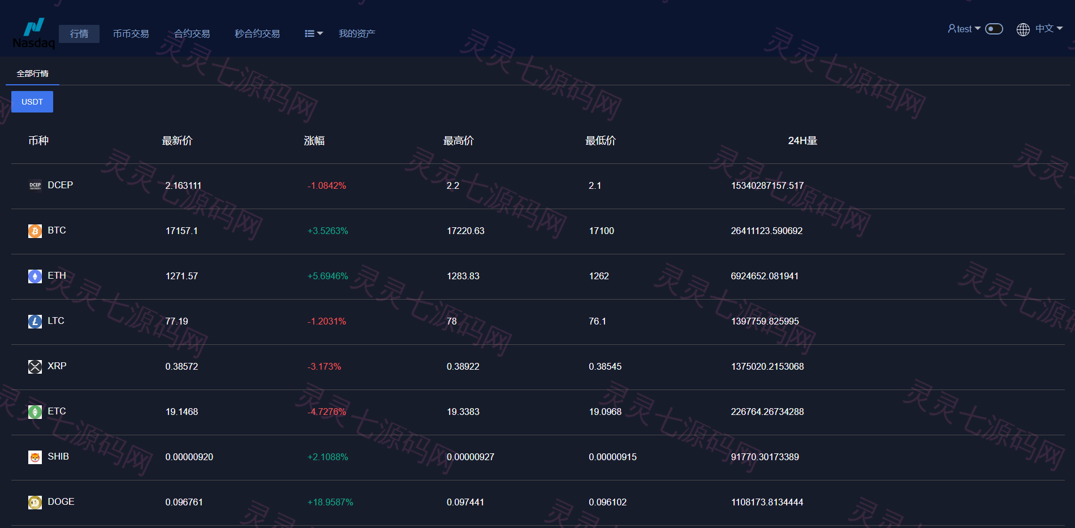The image size is (1075, 528).
Task: Click the XRP low price 0.38545
Action: pos(605,366)
